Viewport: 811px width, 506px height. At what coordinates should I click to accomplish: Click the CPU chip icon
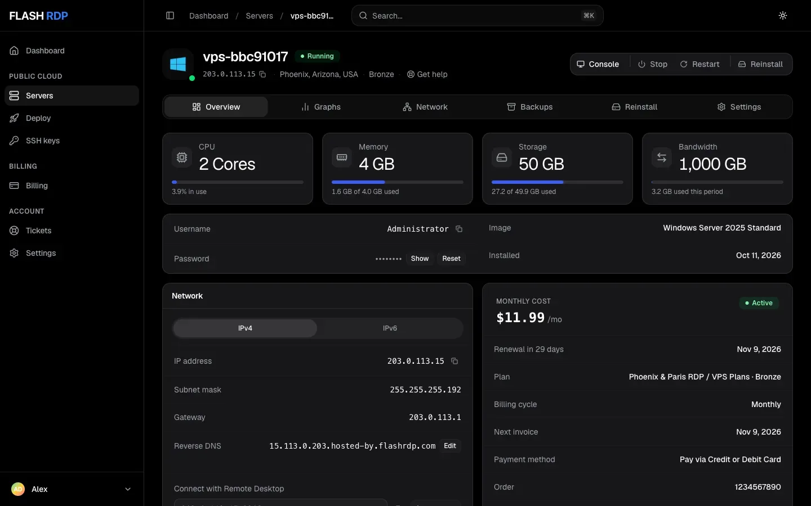coord(182,157)
